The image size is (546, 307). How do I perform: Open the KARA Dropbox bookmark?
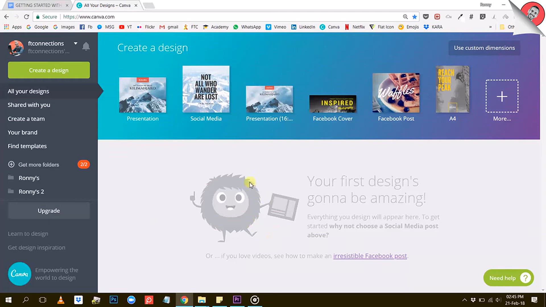tap(433, 27)
